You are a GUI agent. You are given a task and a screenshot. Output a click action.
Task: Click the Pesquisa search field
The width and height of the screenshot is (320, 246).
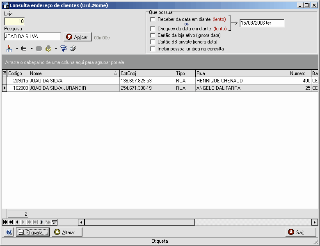coord(32,36)
